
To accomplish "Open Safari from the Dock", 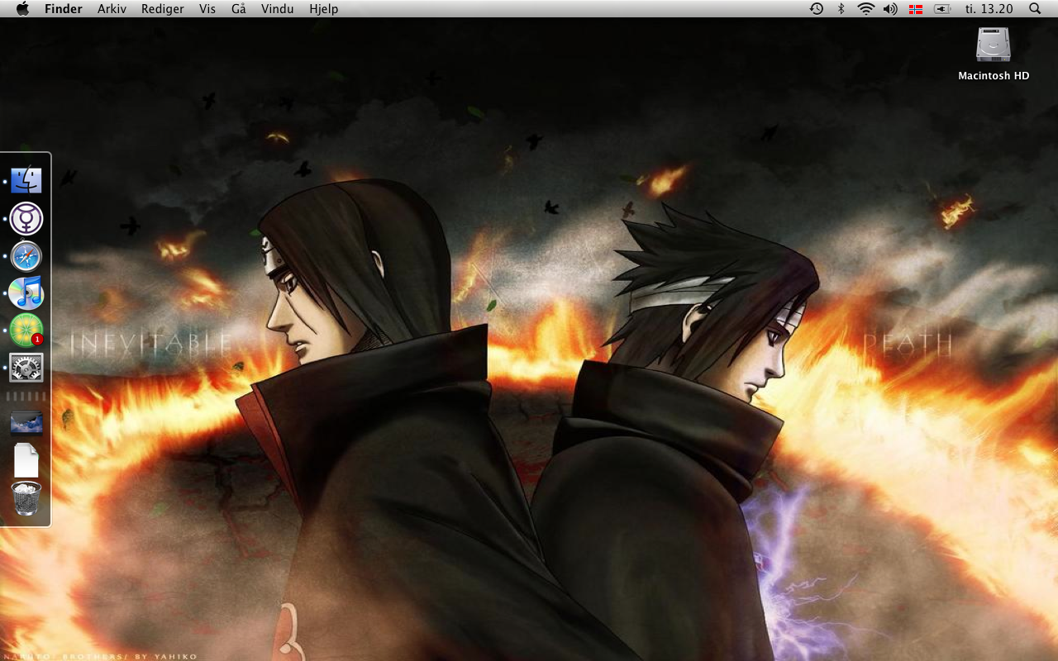I will (x=26, y=256).
